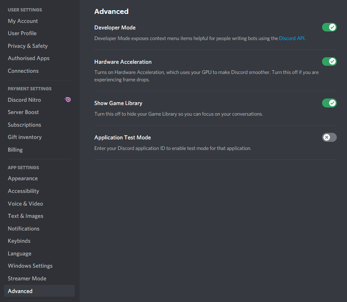
Task: Enable Application Test Mode switch
Action: (329, 137)
